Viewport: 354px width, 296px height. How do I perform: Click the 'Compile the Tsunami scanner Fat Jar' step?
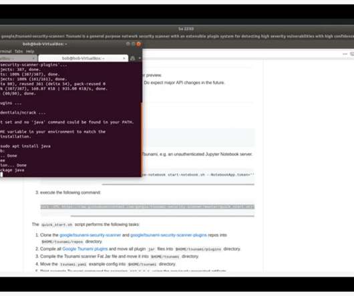click(x=119, y=257)
